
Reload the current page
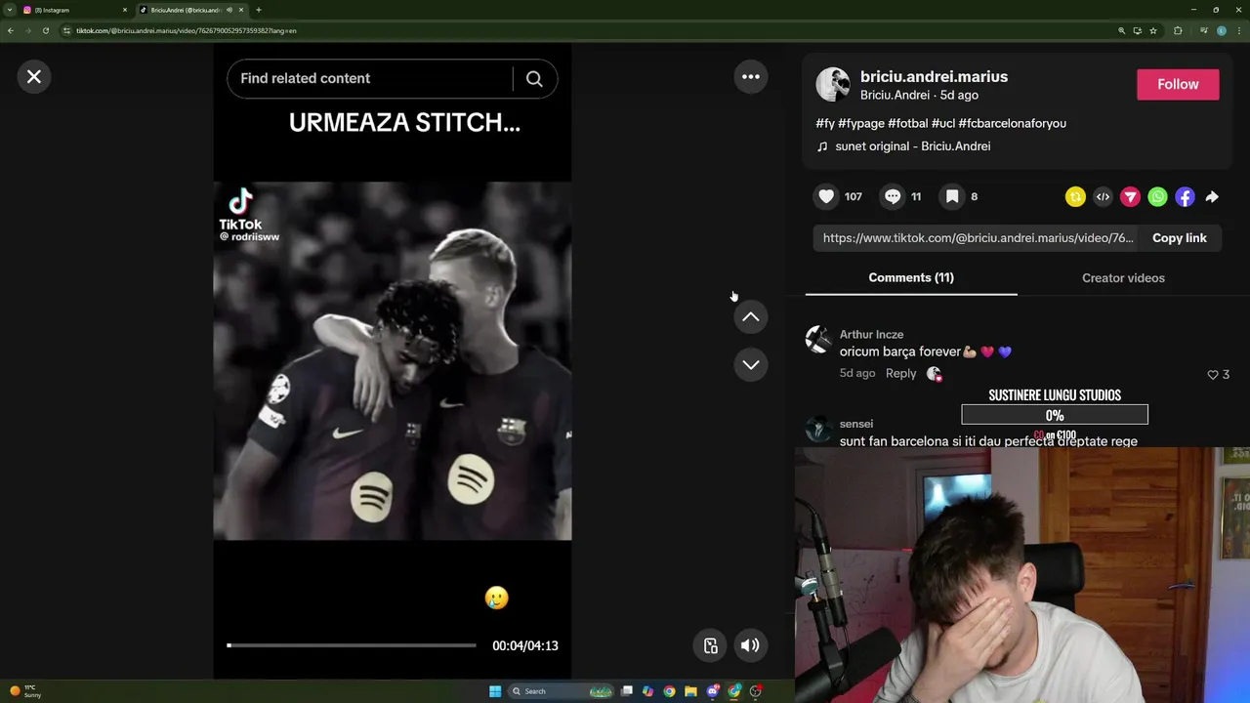[45, 30]
